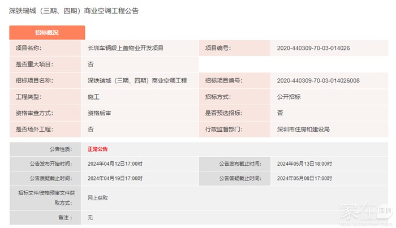This screenshot has width=396, height=228.
Task: Click the page title 深铁瑞城商业空调工程公告
Action: point(74,11)
